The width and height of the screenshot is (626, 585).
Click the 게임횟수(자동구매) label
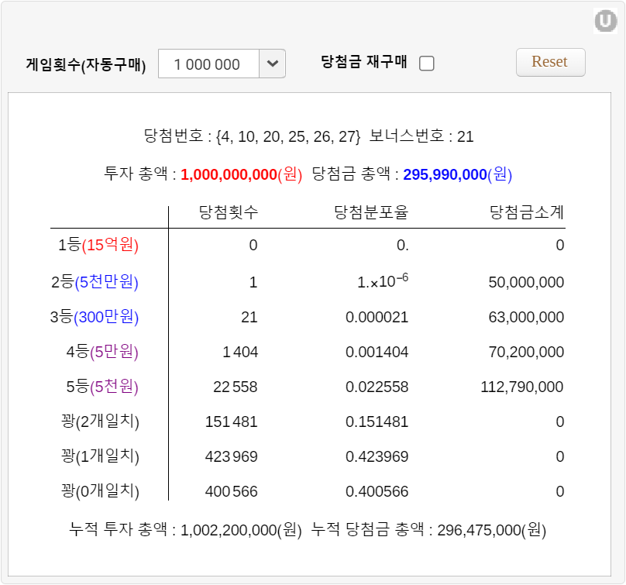pos(86,64)
